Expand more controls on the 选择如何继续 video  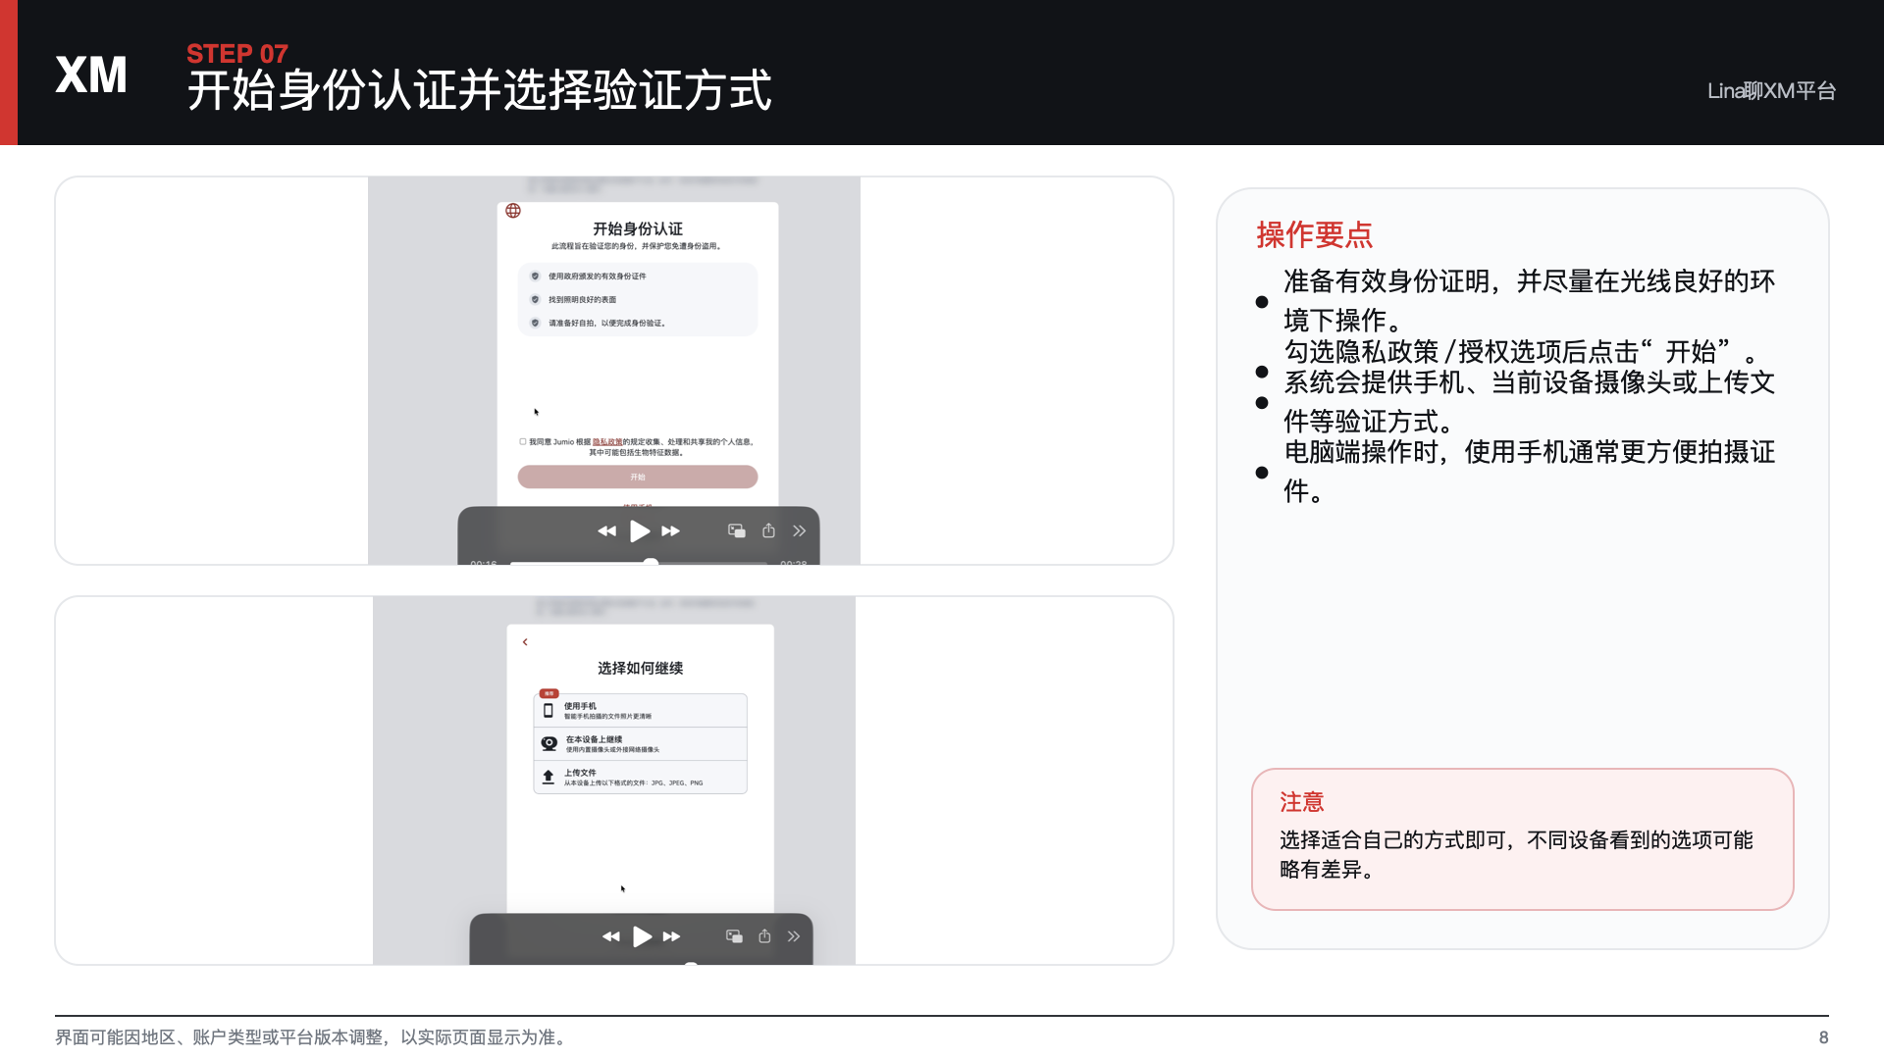[x=794, y=936]
